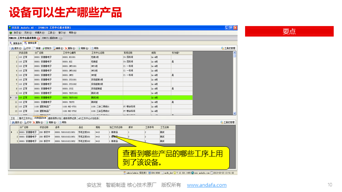Open 工具栏管理 in the upper toolbar
Screen dimensions: 342x192
(228, 48)
